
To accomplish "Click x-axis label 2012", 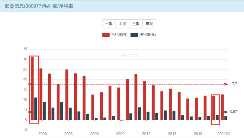I will pos(146,134).
